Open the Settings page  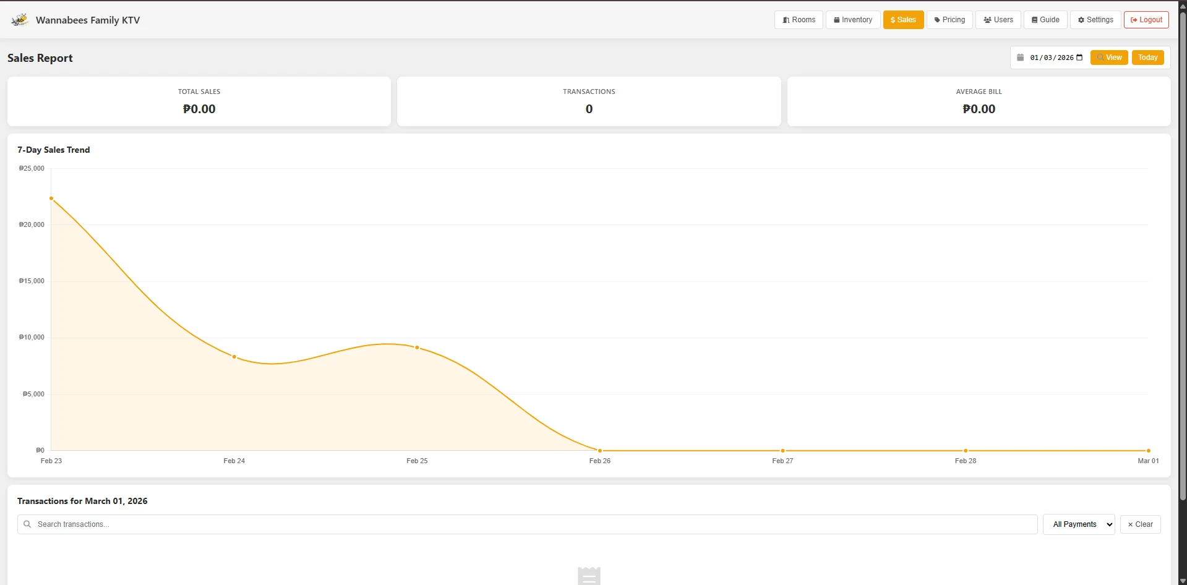[1095, 20]
